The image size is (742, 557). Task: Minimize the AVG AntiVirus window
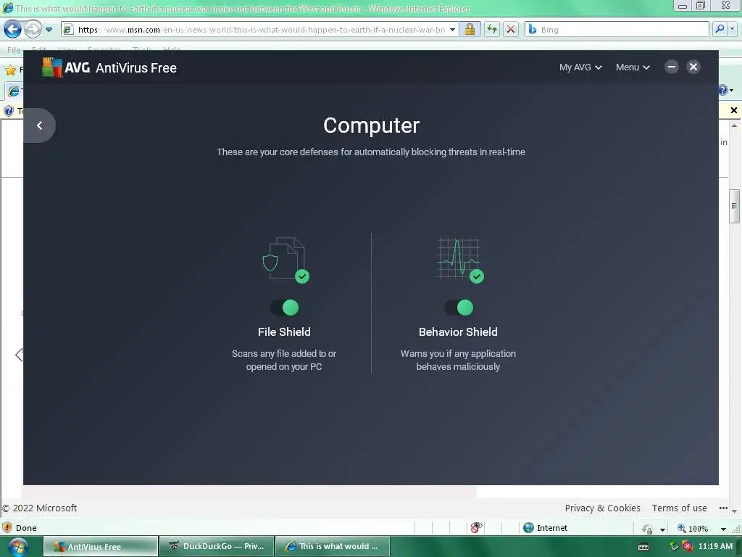(671, 67)
